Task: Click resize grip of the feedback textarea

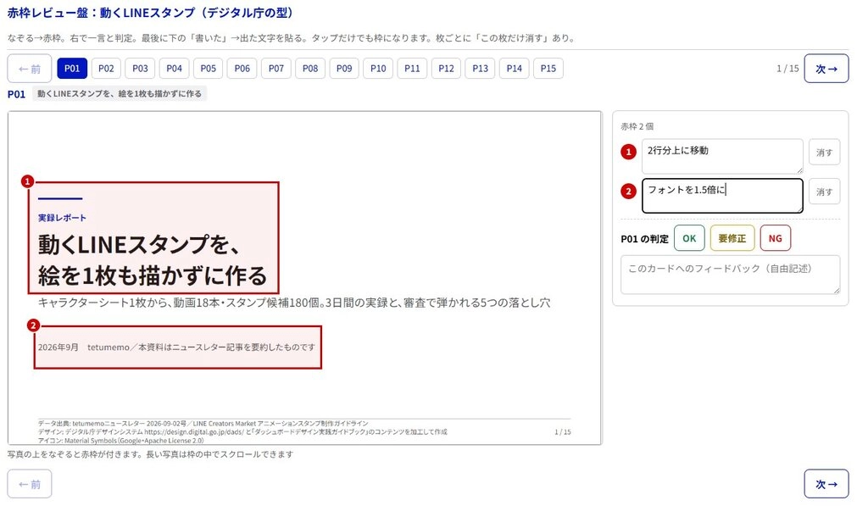Action: [x=837, y=290]
